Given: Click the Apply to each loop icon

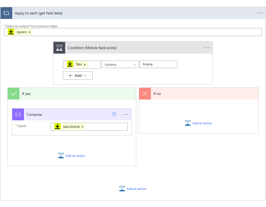Looking at the screenshot, I should pyautogui.click(x=6, y=13).
